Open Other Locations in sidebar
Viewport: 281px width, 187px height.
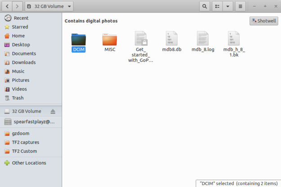coord(29,163)
